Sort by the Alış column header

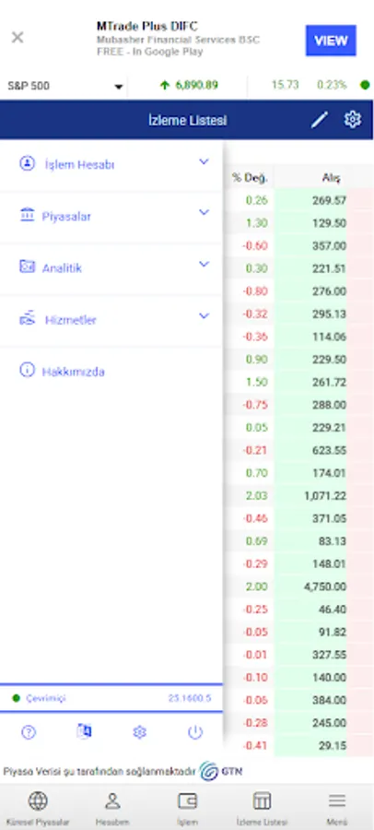tap(332, 178)
